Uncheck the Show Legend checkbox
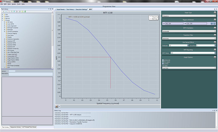This screenshot has width=218, height=132. point(163,62)
